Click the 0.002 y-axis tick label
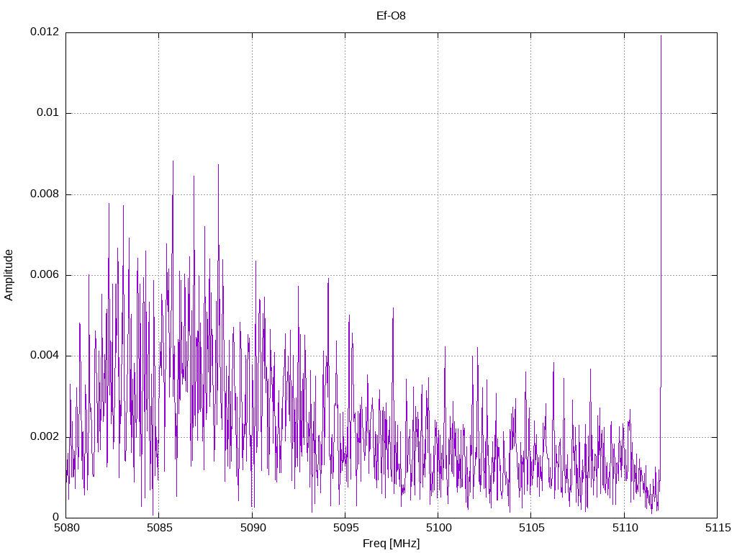 [45, 436]
